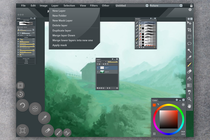Toggle the layer lock icon in Layers panel
Screen dimensions: 210x140
tap(99, 64)
